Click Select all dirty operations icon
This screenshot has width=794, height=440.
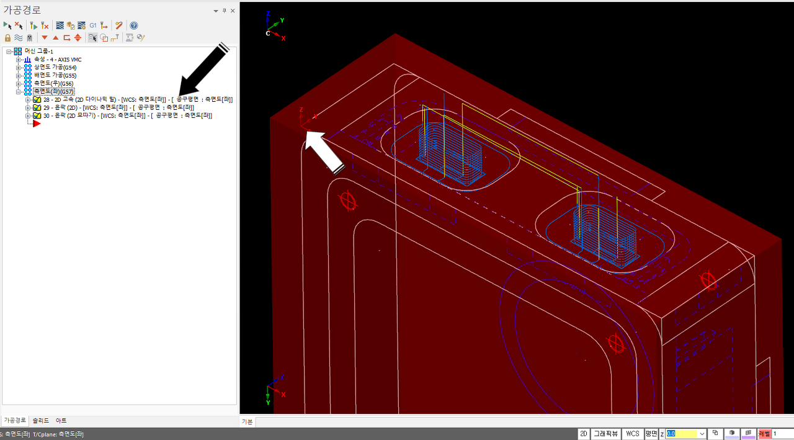(x=19, y=25)
